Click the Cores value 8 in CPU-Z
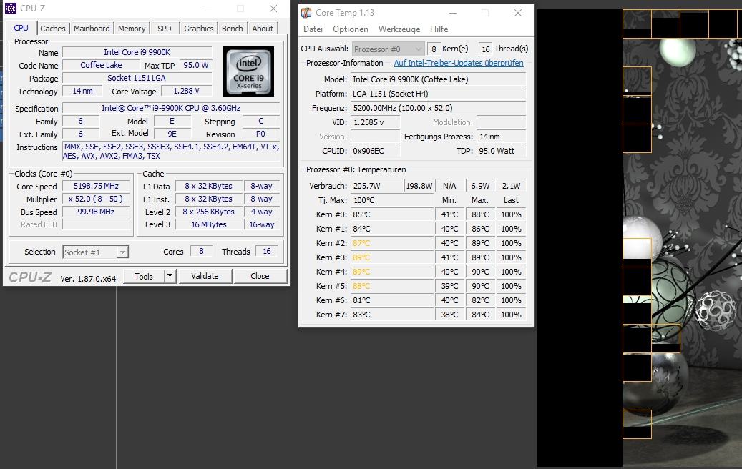This screenshot has width=742, height=469. coord(201,251)
